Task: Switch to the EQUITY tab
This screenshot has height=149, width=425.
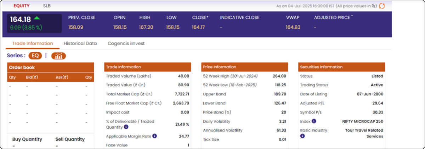Action: point(22,6)
